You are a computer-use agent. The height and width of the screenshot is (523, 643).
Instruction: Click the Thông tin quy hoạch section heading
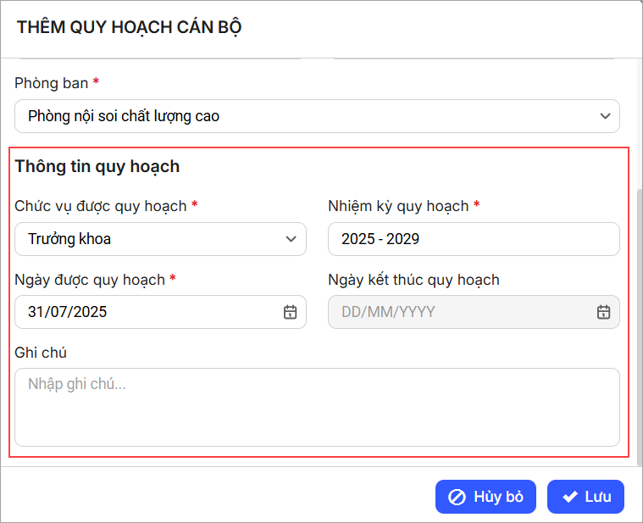(x=97, y=166)
